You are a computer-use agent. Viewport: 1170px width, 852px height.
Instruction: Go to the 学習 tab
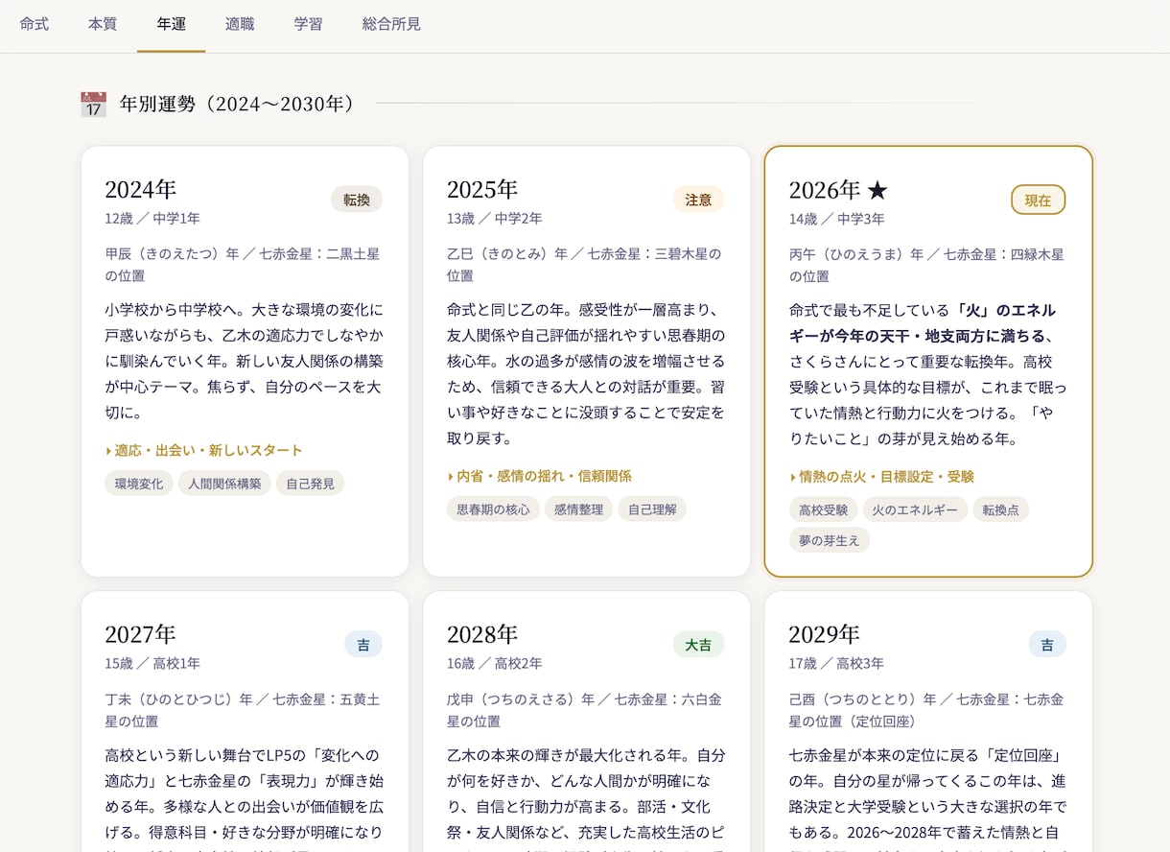(x=309, y=24)
